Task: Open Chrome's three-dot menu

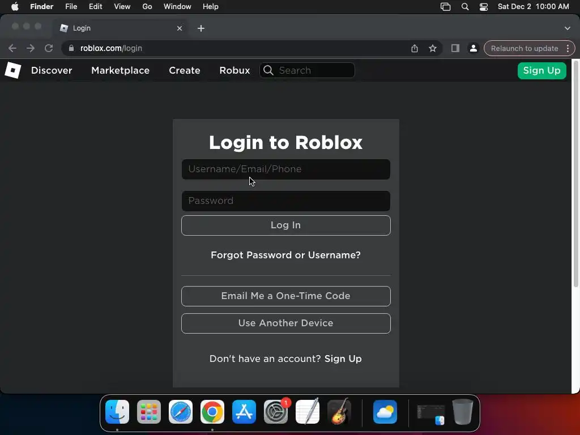Action: [568, 49]
